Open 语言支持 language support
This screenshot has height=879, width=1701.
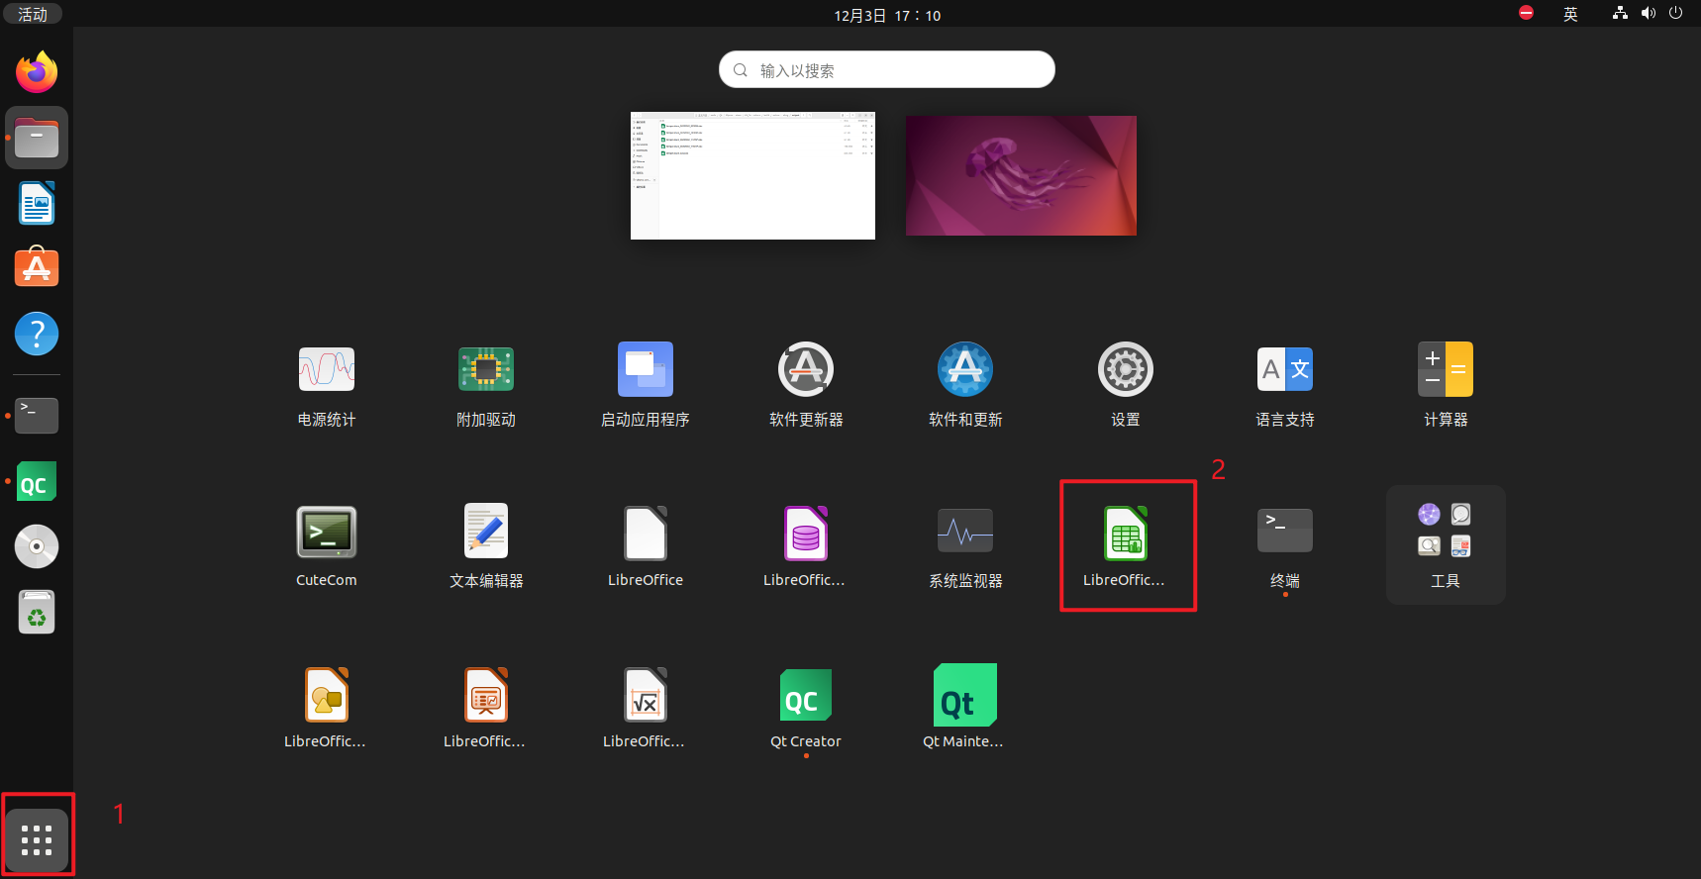[1285, 385]
